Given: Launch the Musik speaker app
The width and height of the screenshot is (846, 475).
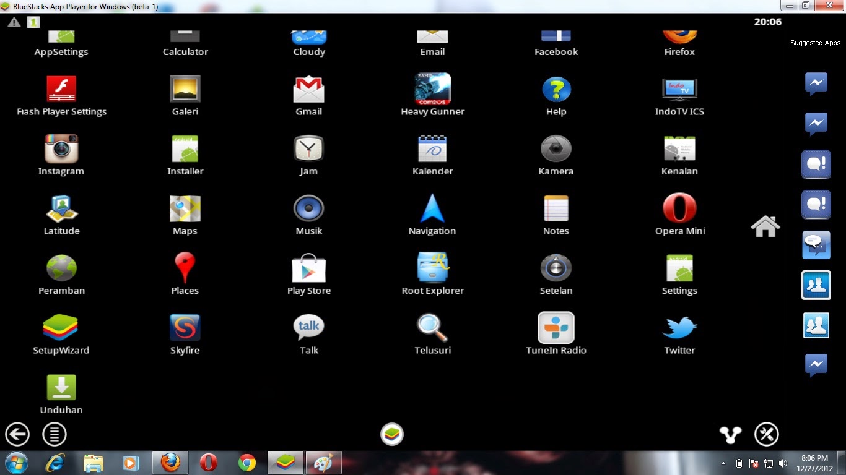Looking at the screenshot, I should click(308, 208).
